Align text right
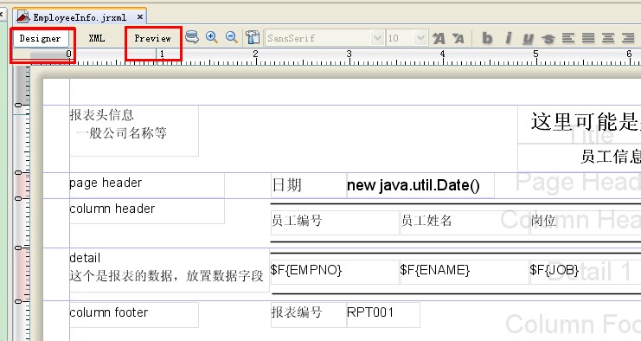The width and height of the screenshot is (641, 341). coord(628,38)
